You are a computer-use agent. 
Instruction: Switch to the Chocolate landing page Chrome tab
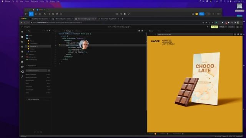tap(85, 19)
